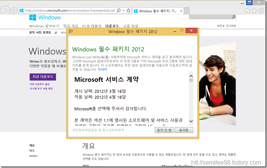
Task: Open a new browser tab
Action: pos(187,11)
